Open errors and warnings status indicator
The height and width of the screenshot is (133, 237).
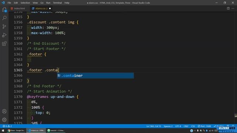(7, 126)
